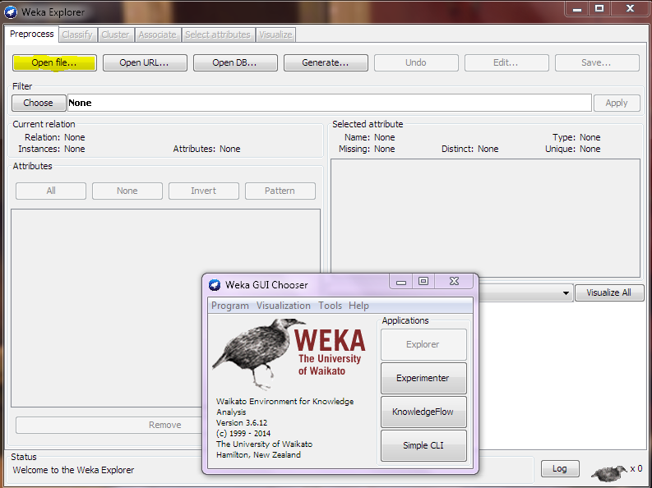The image size is (652, 488).
Task: Open the Help menu in GUI Chooser
Action: click(358, 306)
